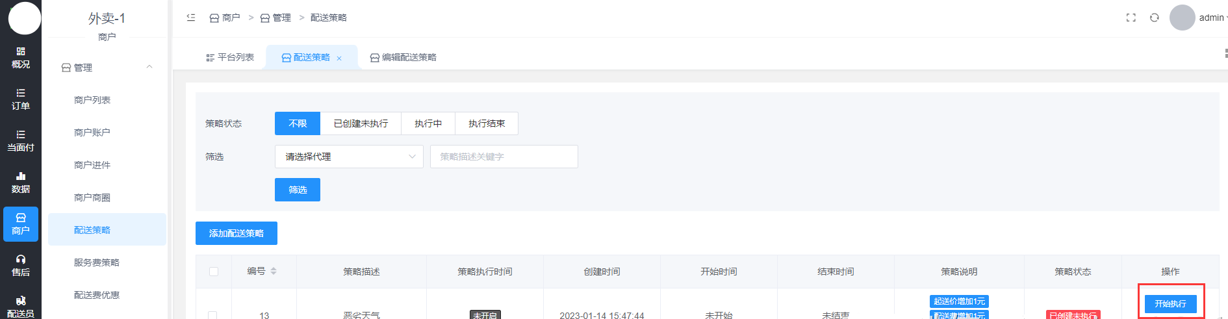Open the 售后 after-sales sidebar icon

point(21,266)
